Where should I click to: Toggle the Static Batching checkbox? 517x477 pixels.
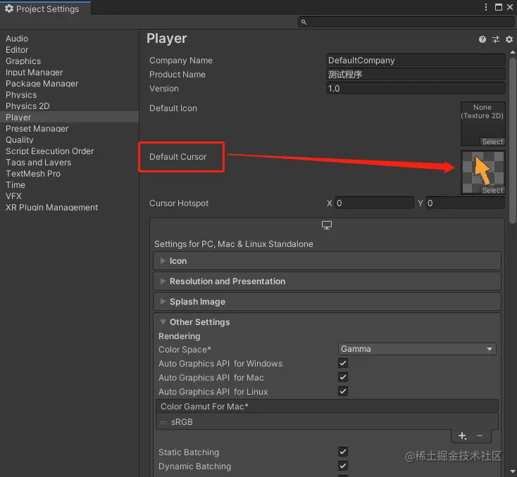point(343,452)
